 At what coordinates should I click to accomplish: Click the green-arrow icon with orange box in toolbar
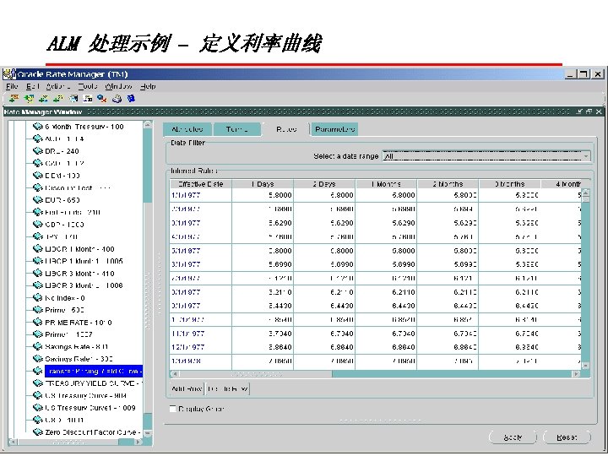point(14,99)
